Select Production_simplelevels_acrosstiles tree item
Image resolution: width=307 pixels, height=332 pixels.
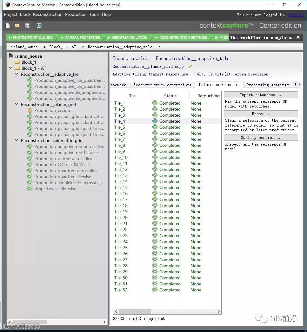(x=68, y=183)
